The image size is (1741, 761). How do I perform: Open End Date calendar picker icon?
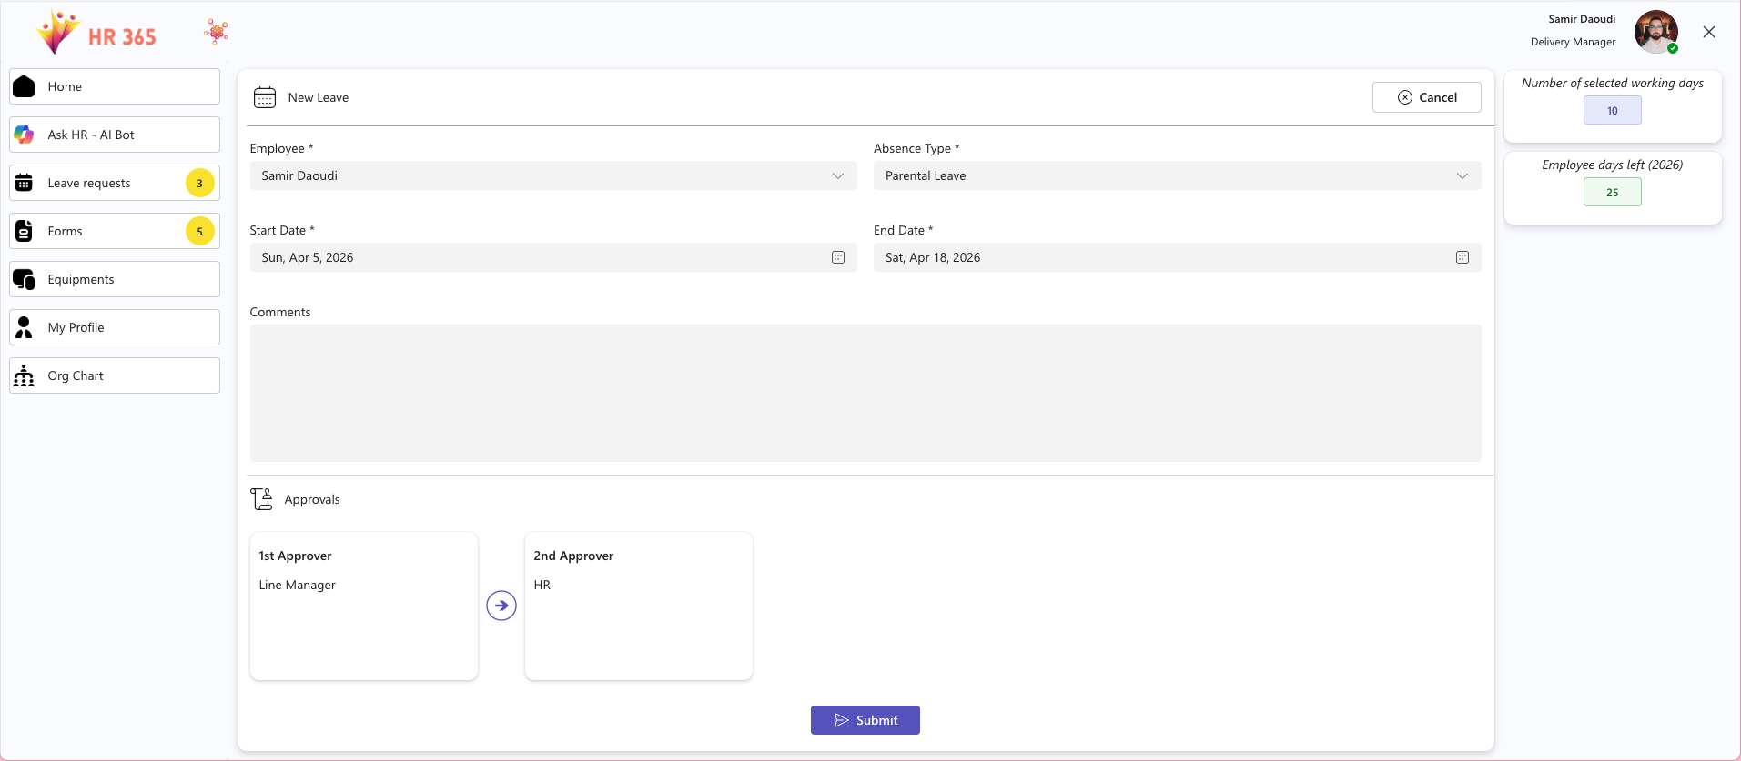coord(1462,257)
